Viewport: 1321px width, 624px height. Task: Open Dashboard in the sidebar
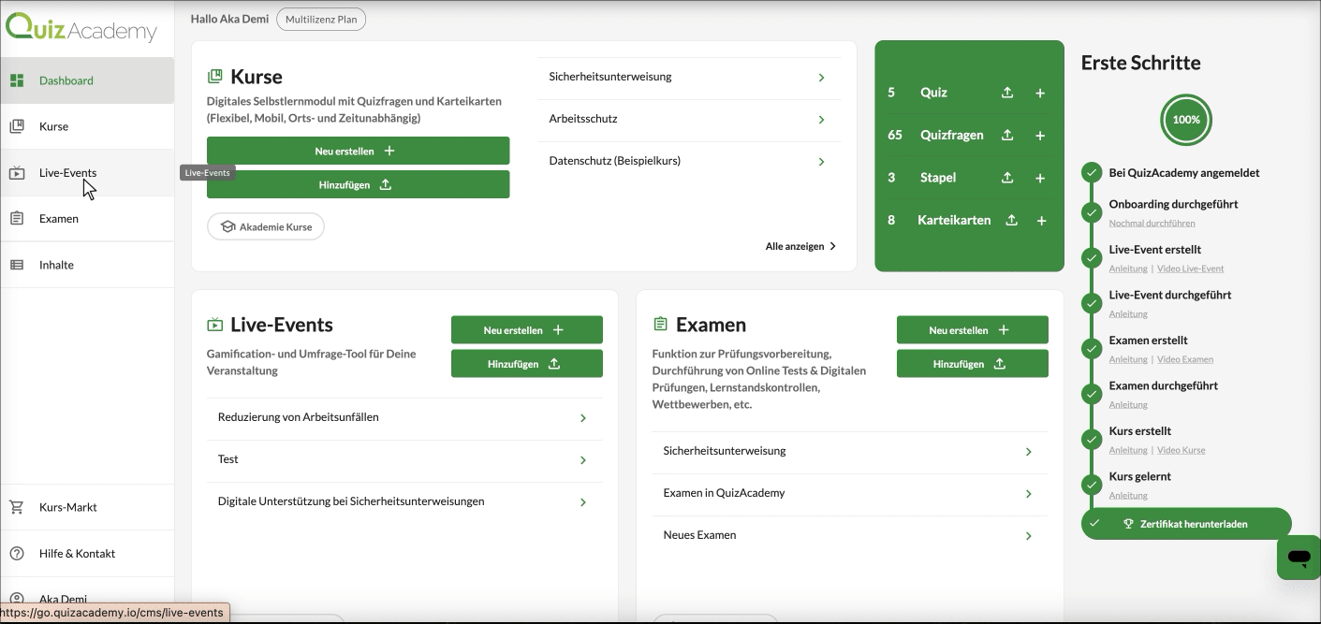click(x=87, y=80)
